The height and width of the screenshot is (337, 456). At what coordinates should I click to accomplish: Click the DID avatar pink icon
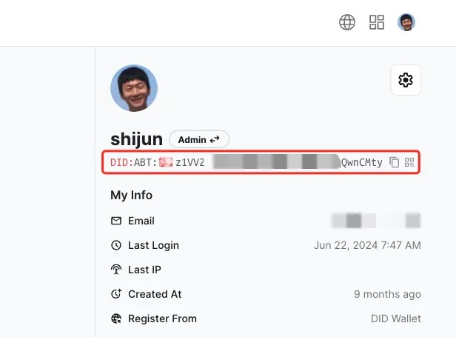[166, 162]
